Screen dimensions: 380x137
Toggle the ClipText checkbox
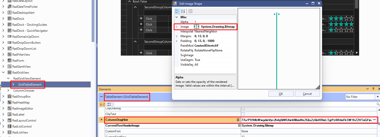click(243, 114)
